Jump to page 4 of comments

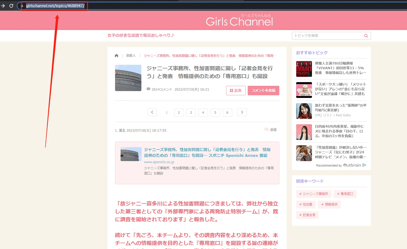(x=203, y=112)
